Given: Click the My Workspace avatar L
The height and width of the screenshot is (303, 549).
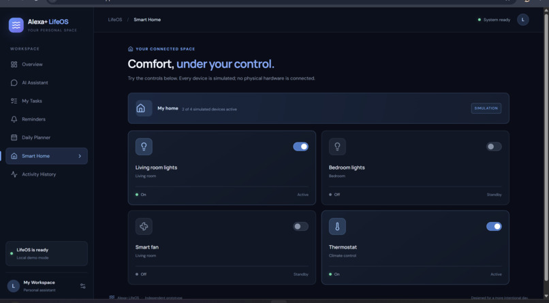Looking at the screenshot, I should tap(14, 286).
